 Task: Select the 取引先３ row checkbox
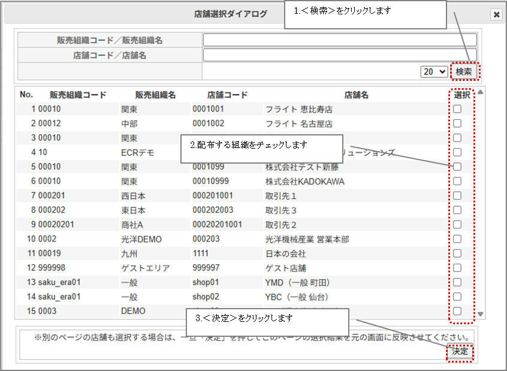[x=457, y=210]
